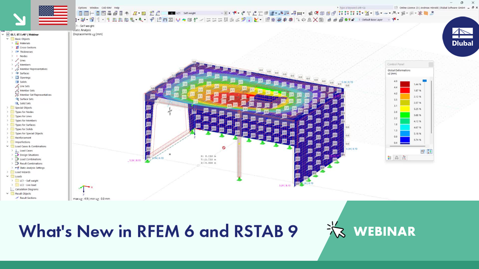Select Static Analysis Settings in the tree
479x269 pixels.
(x=32, y=168)
